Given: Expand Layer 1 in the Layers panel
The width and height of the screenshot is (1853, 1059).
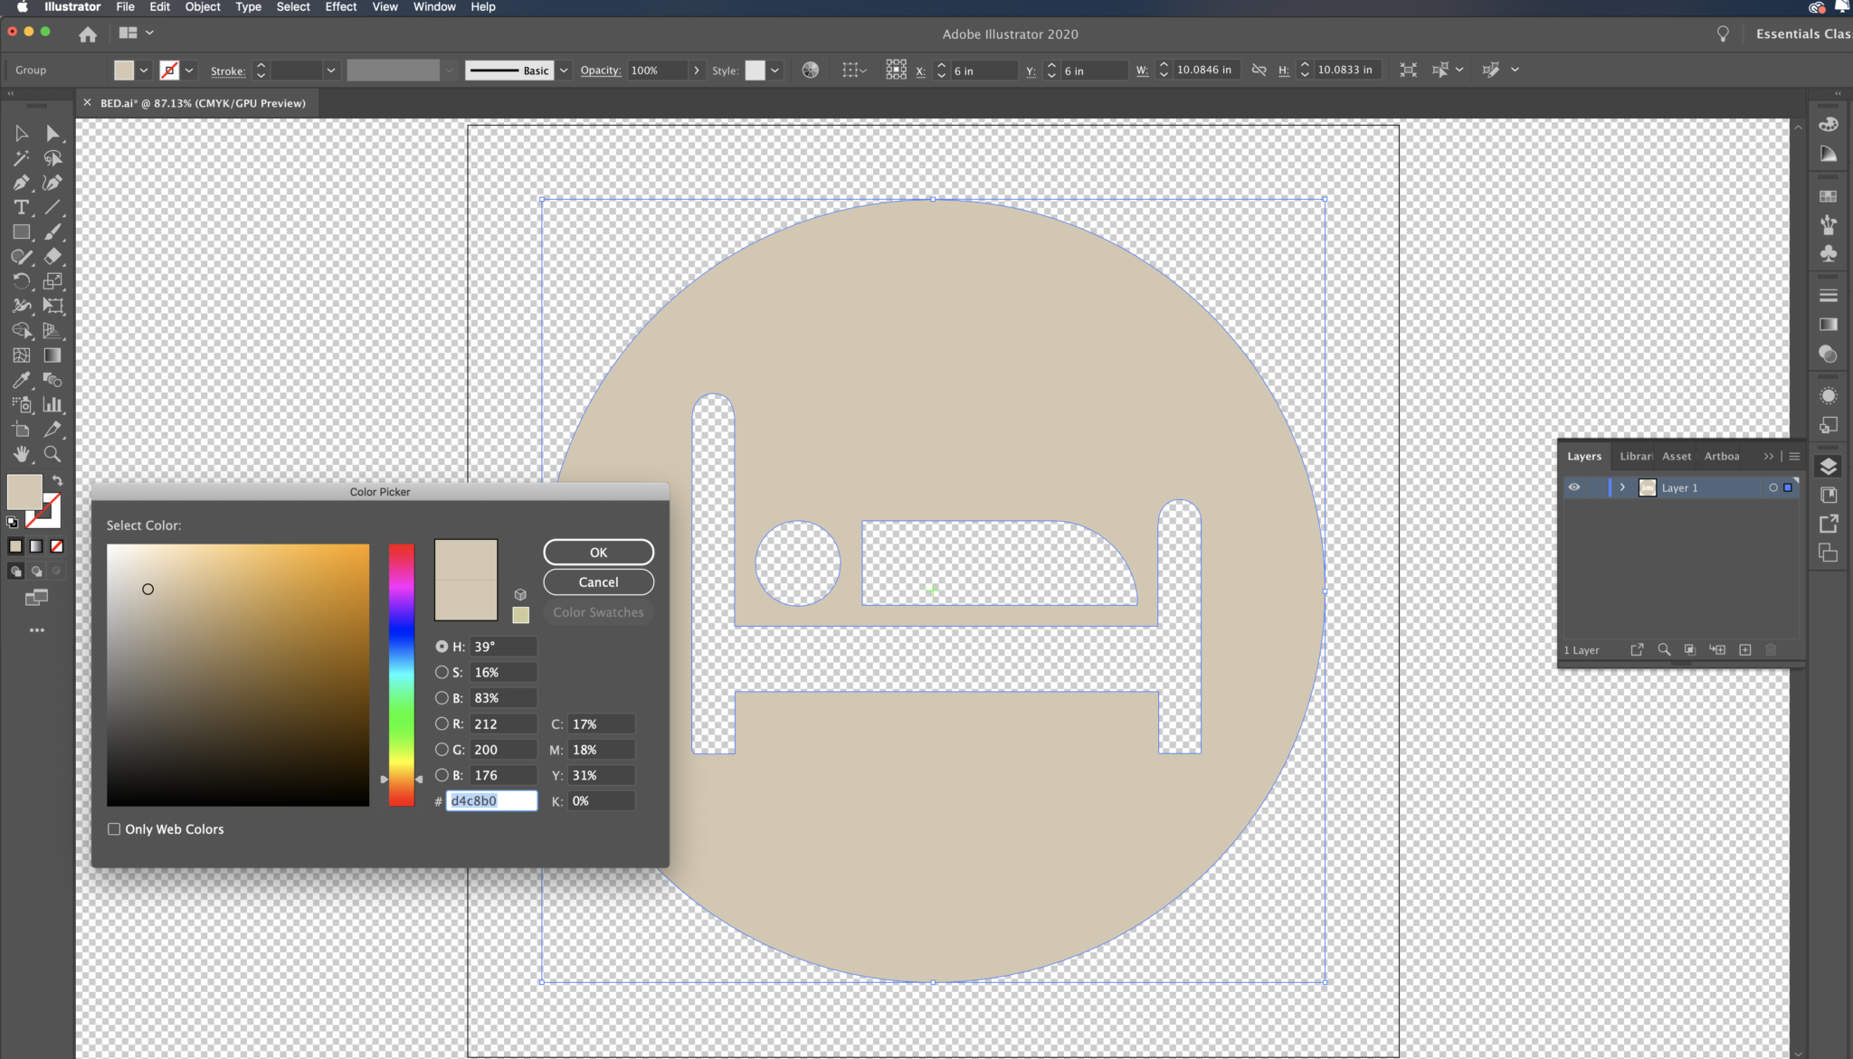Looking at the screenshot, I should click(1621, 487).
